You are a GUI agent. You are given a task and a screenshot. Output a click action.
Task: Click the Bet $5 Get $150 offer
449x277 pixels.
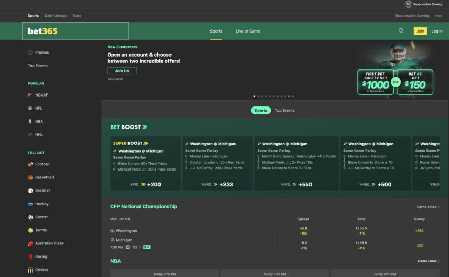coord(415,82)
